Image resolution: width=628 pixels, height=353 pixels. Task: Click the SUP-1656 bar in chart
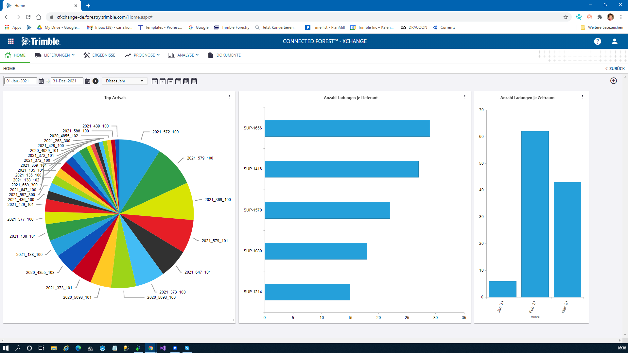pyautogui.click(x=347, y=128)
